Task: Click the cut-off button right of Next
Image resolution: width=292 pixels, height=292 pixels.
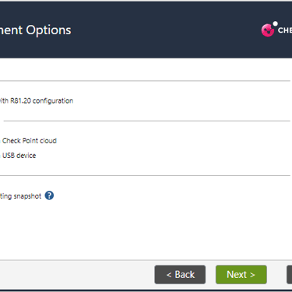Action: (x=289, y=275)
